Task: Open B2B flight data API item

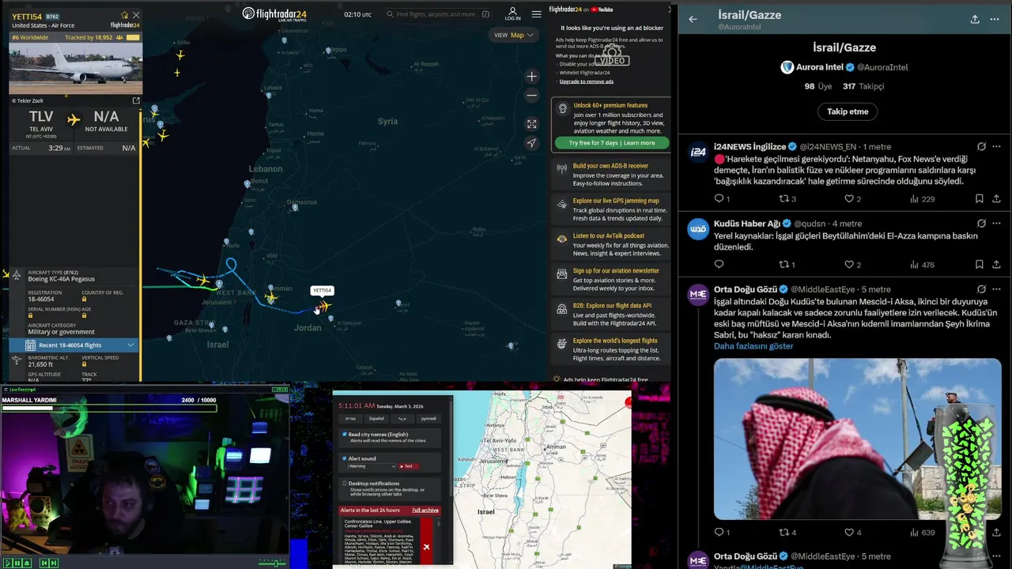Action: point(611,314)
